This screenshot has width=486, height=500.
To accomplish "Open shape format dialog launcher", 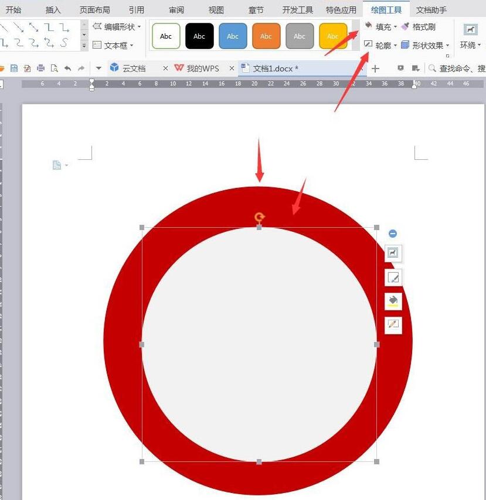I will 447,56.
